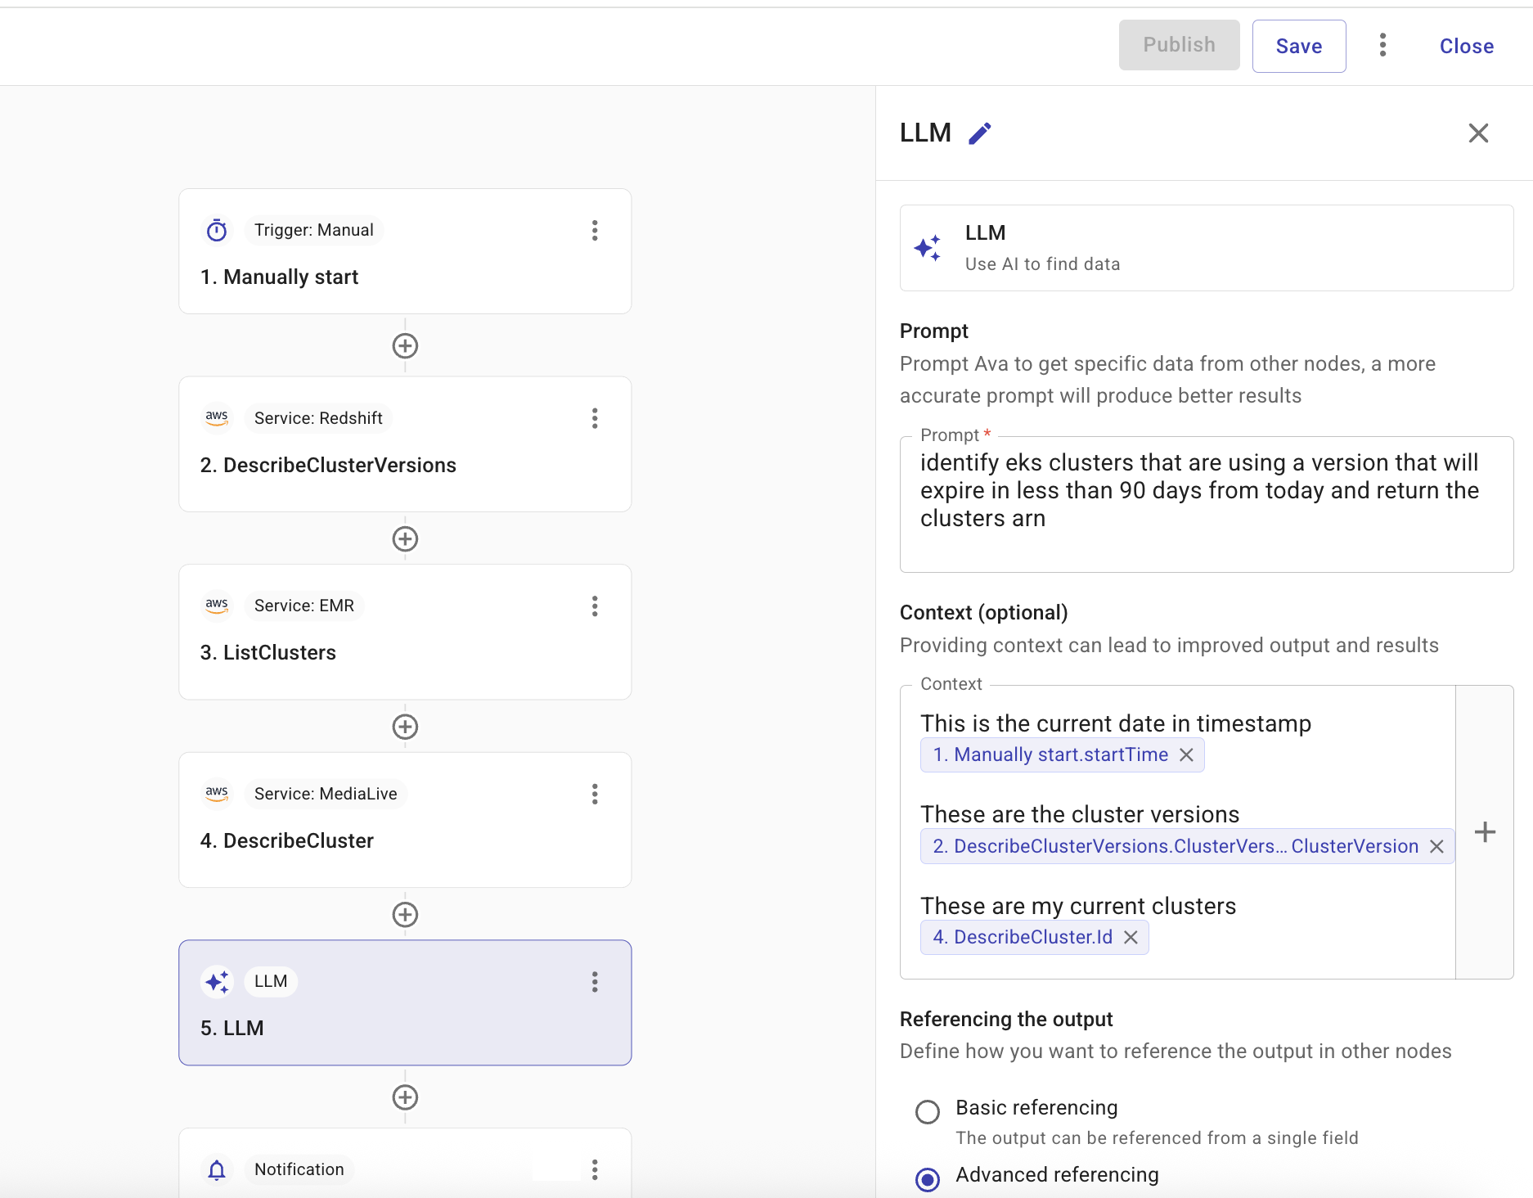Image resolution: width=1533 pixels, height=1198 pixels.
Task: Remove the DescribeCluster.Id context chip
Action: pyautogui.click(x=1131, y=938)
